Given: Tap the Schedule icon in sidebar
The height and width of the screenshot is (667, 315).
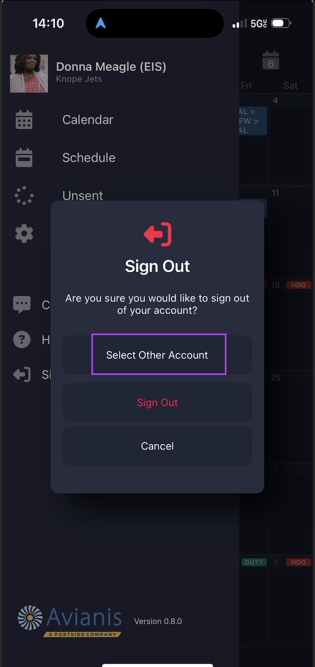Looking at the screenshot, I should click(x=24, y=158).
